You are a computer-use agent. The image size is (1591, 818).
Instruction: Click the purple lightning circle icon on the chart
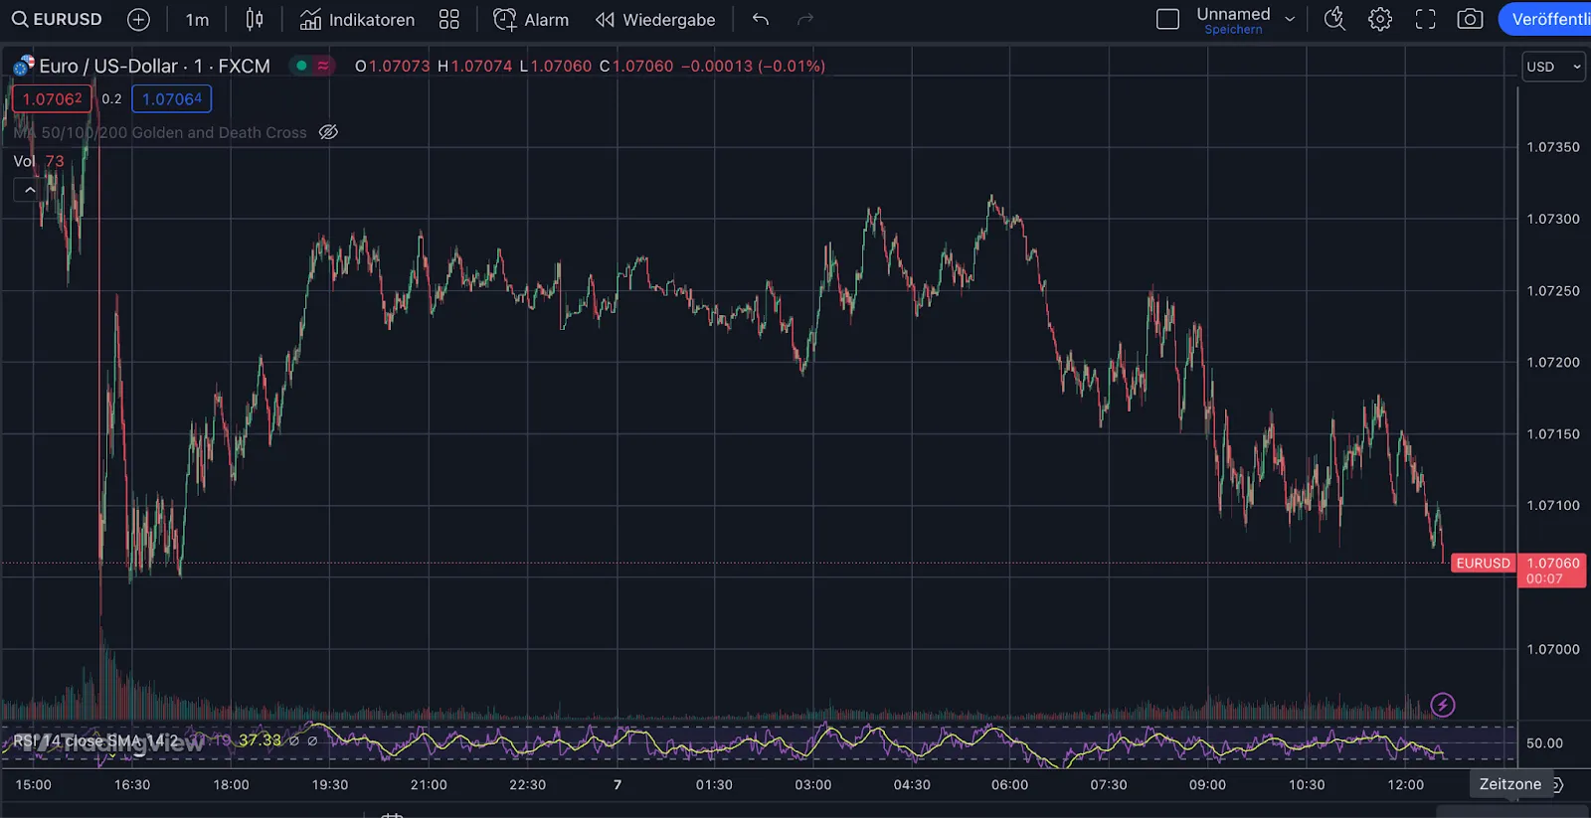(1443, 705)
